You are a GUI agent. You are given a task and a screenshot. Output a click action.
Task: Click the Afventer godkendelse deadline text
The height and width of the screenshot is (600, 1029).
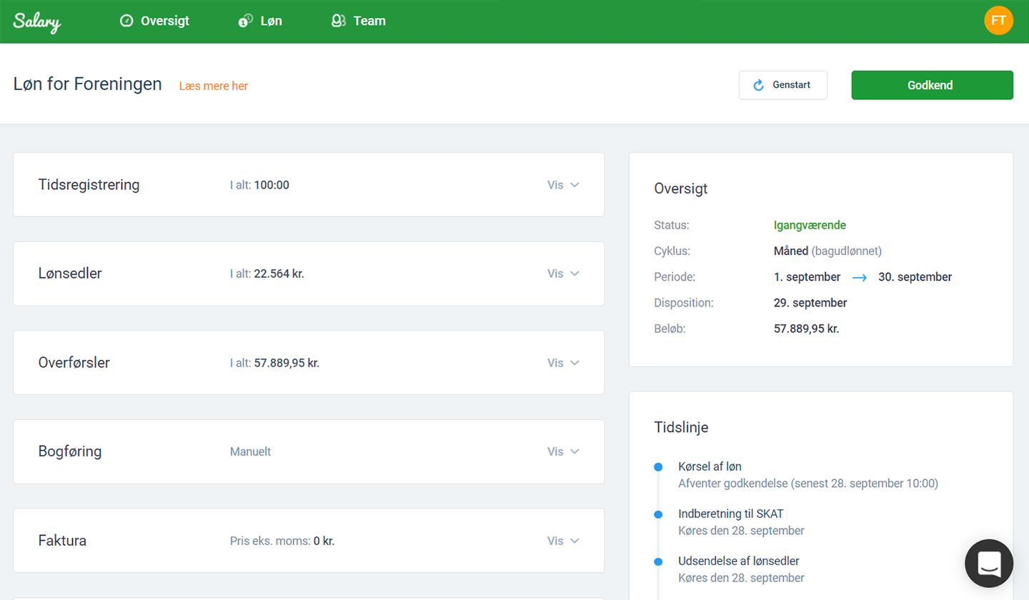coord(808,484)
